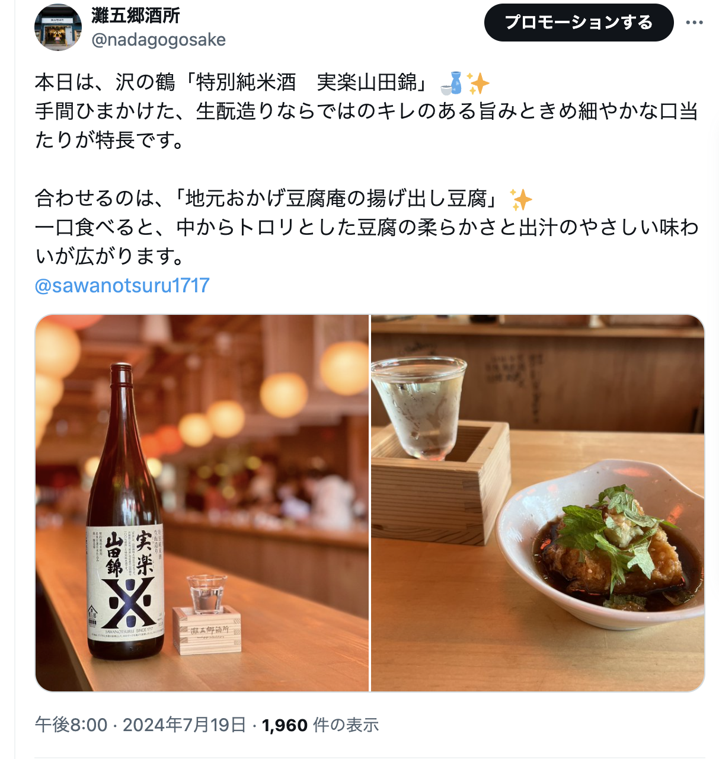Click the sparkles emoji after 揚げ出し豆腐
Image resolution: width=719 pixels, height=759 pixels.
point(521,199)
